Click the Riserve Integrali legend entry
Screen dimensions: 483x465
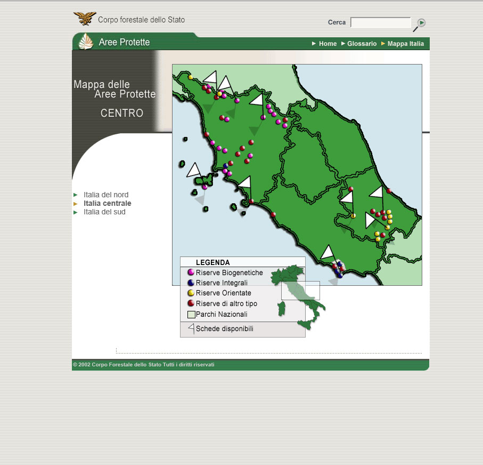point(222,283)
